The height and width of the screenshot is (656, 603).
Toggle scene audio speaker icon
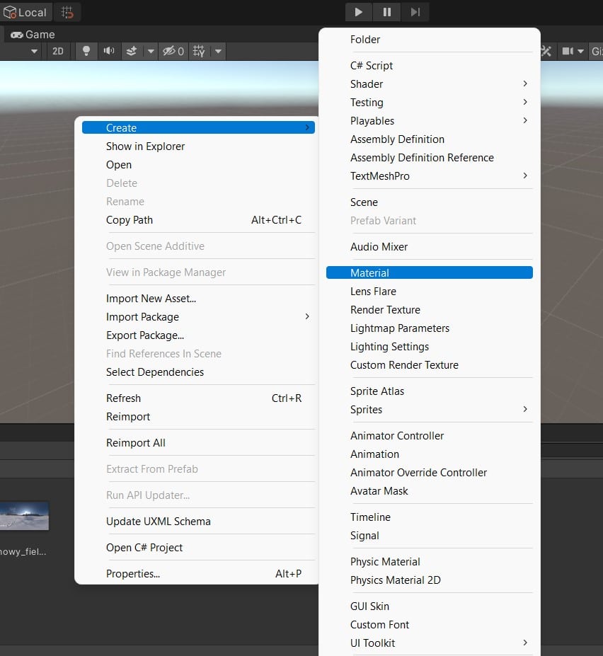108,51
